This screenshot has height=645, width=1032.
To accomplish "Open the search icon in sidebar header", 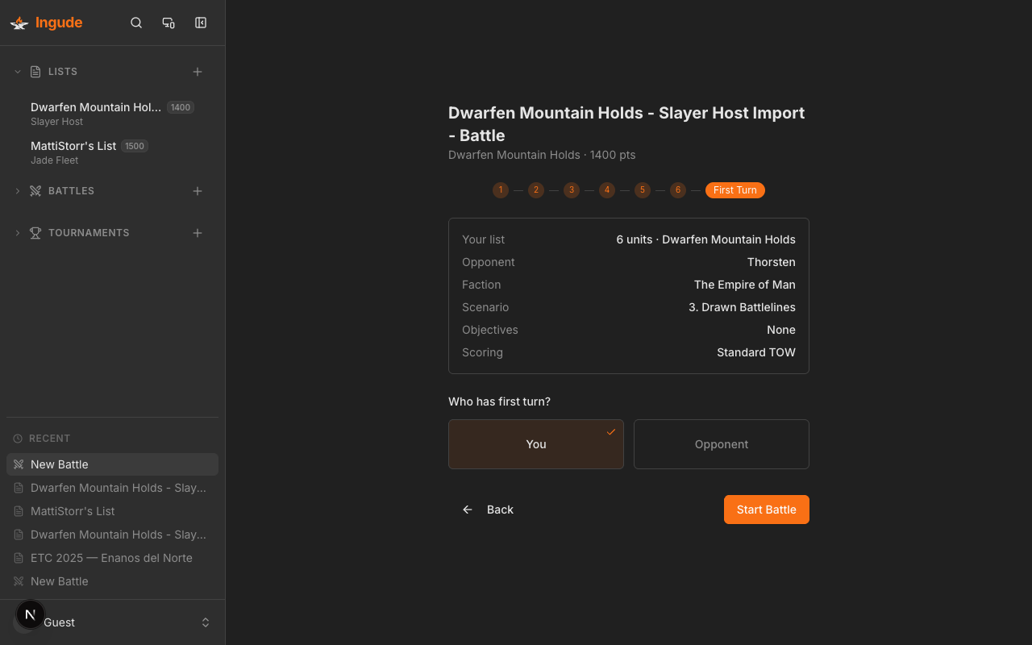I will [x=136, y=23].
